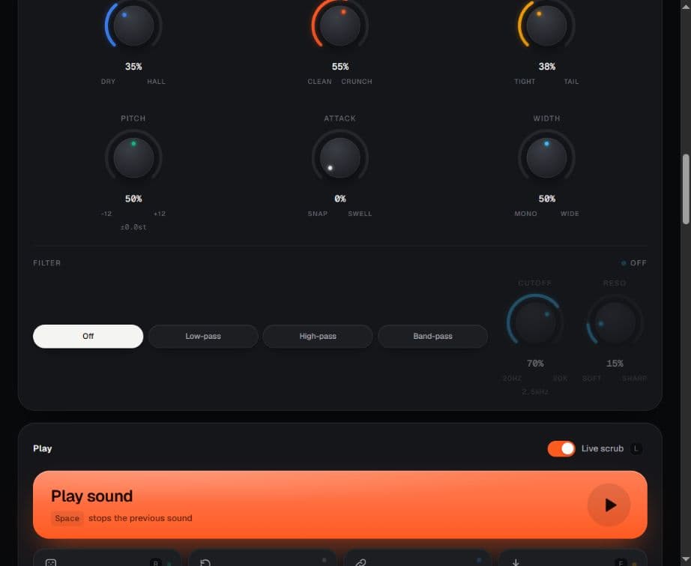
Task: Click the scrollbar up arrow
Action: coord(686,6)
